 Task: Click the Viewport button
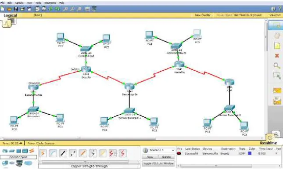click(275, 15)
